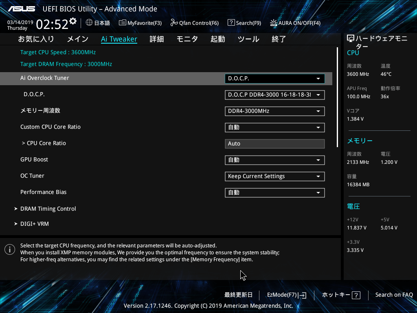Click APU Freq 100.0 MHz value
This screenshot has width=417, height=313.
(358, 97)
